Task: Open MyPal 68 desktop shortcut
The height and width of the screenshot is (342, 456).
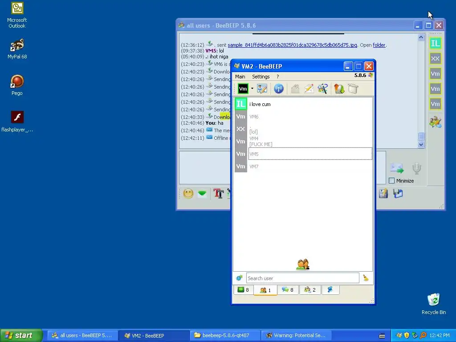Action: click(17, 49)
